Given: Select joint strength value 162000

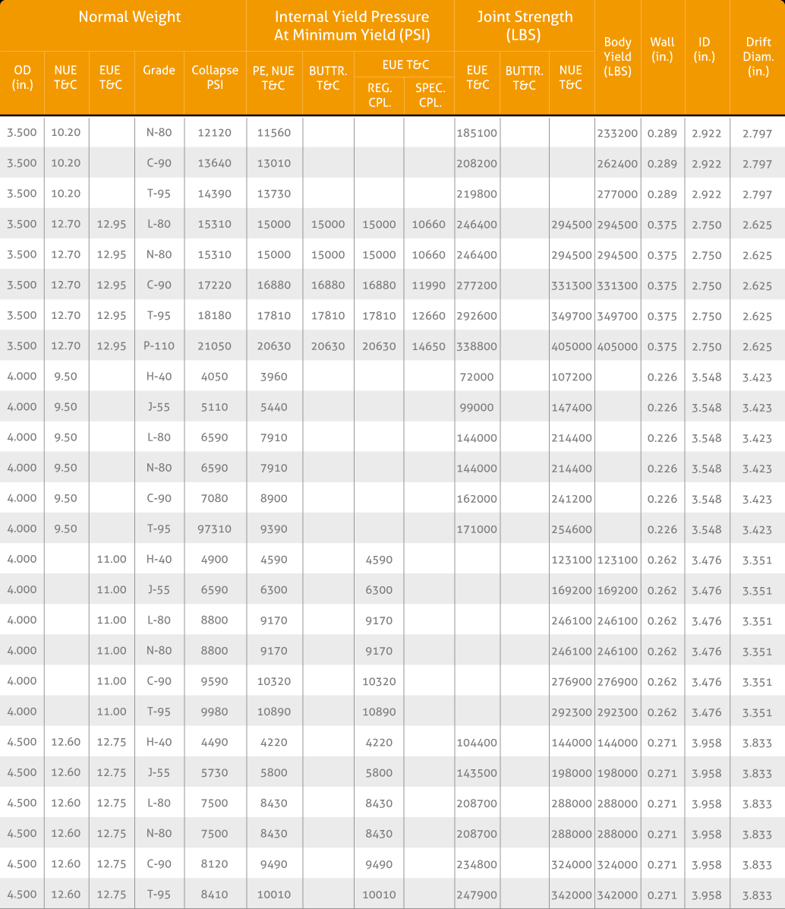Looking at the screenshot, I should [x=477, y=499].
